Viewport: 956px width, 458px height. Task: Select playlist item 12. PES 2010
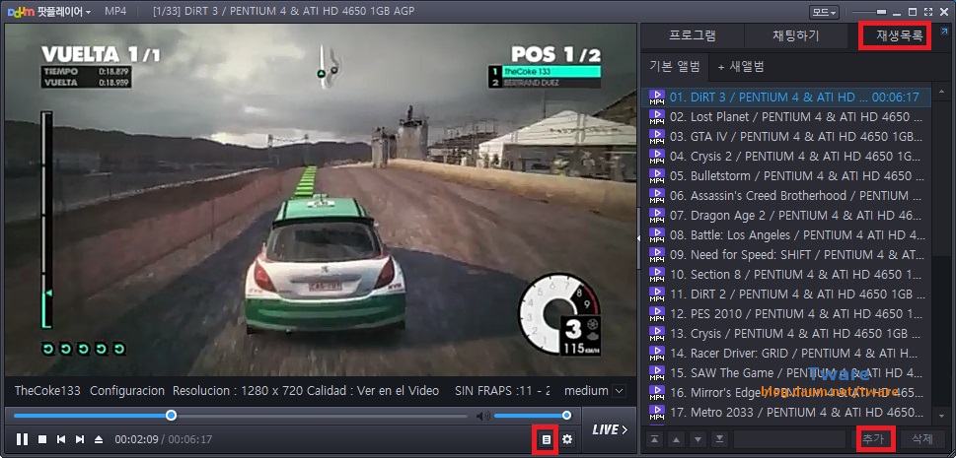(x=786, y=313)
